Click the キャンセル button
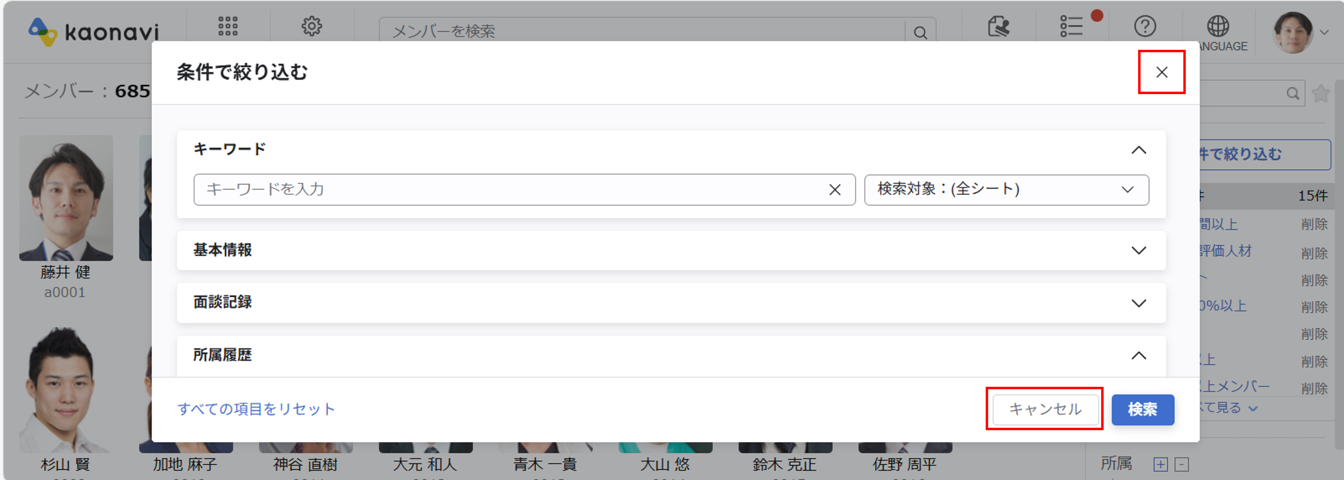This screenshot has height=480, width=1344. pyautogui.click(x=1045, y=409)
